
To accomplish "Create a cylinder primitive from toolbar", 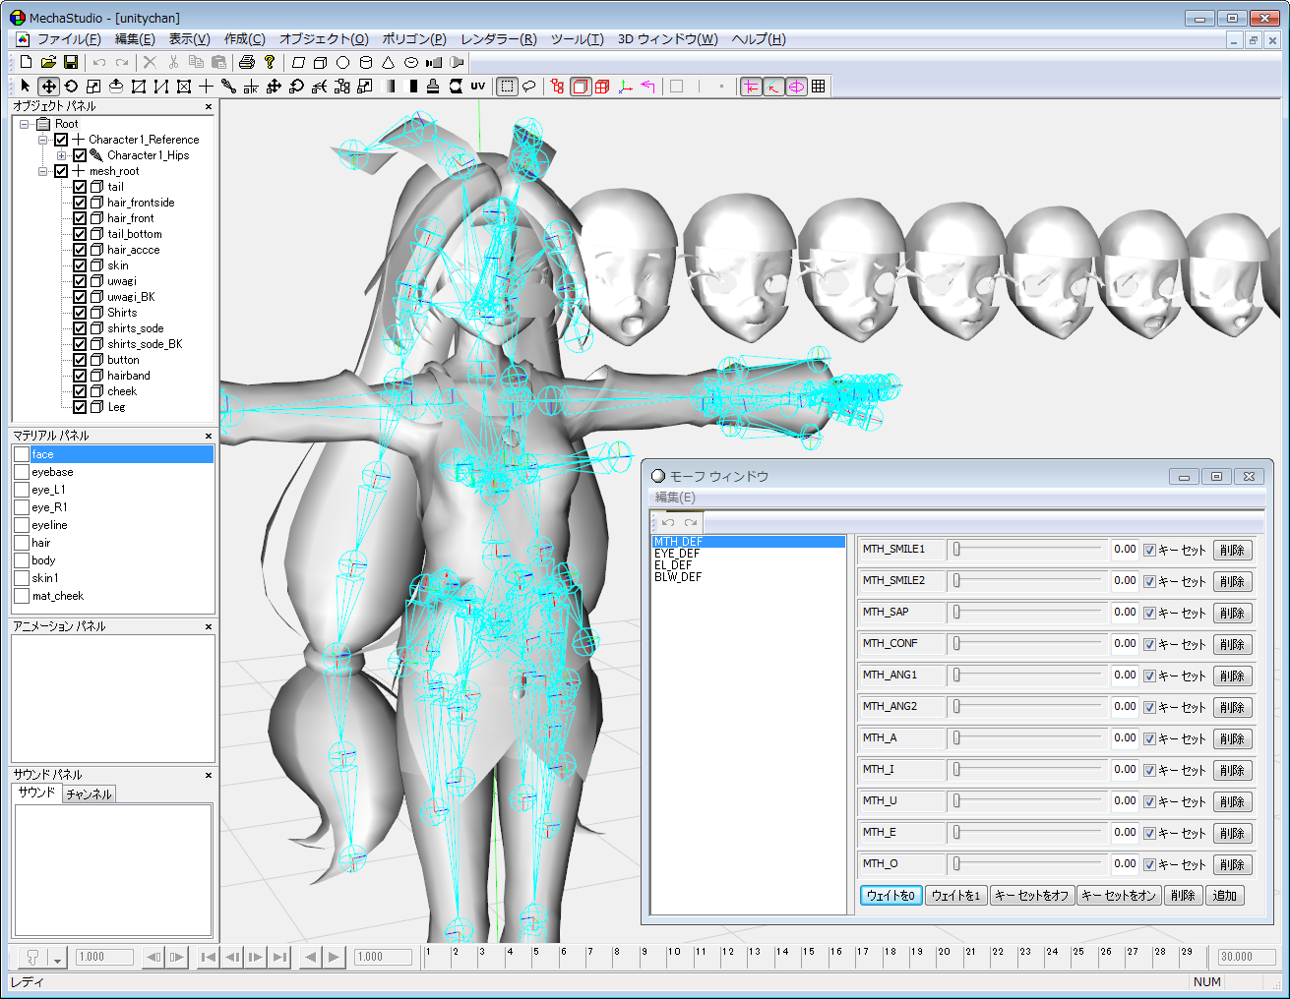I will [366, 62].
